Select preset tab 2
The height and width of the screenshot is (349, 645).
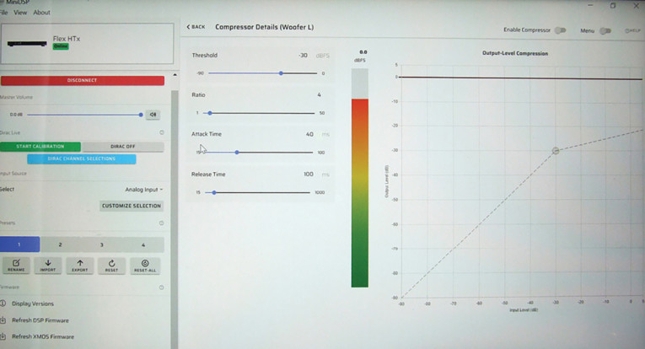(x=60, y=244)
